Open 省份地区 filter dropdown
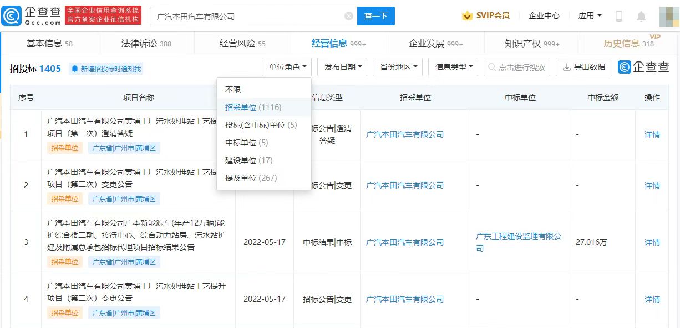The width and height of the screenshot is (680, 328). [398, 67]
